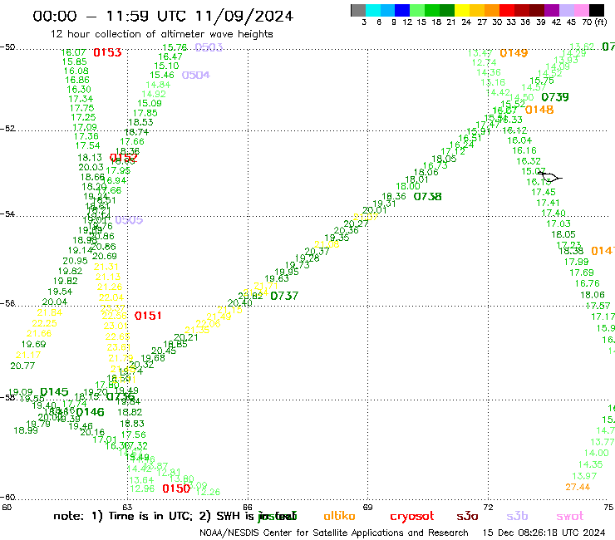Viewport: 615px width, 540px height.
Task: Select the 19.54 wave height value
Action: tap(60, 292)
